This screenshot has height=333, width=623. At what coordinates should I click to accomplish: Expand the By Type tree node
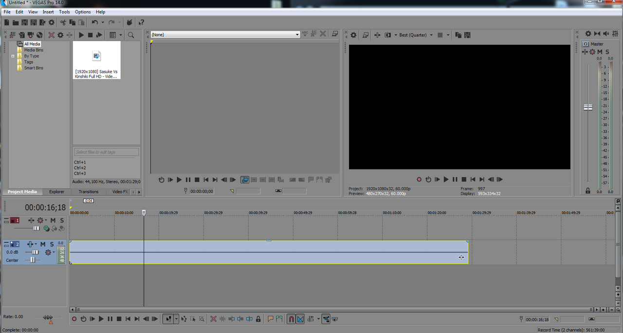[x=13, y=56]
